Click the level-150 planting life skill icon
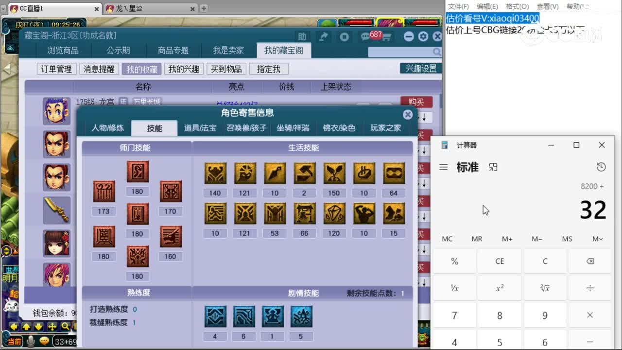Screen dimensions: 622x350 [x=334, y=173]
